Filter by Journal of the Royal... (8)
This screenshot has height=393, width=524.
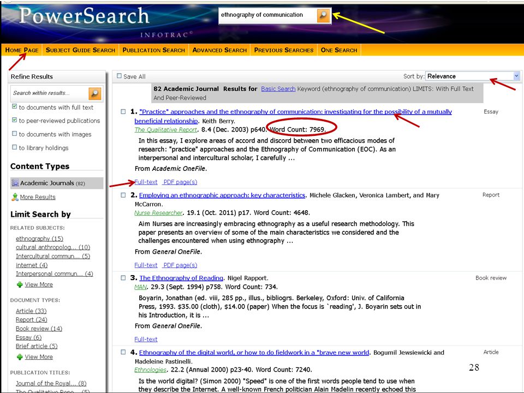click(x=51, y=383)
